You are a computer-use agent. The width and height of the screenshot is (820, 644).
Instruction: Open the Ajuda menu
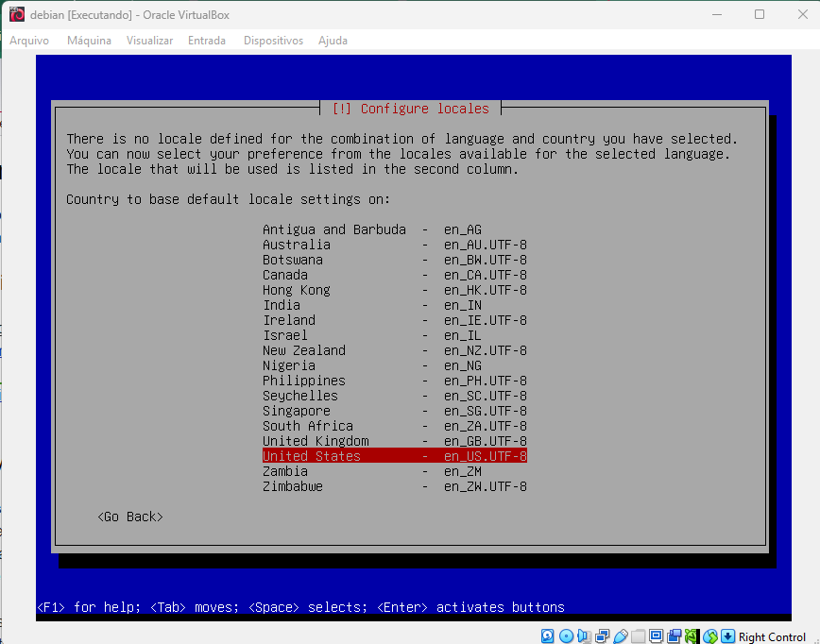tap(333, 41)
